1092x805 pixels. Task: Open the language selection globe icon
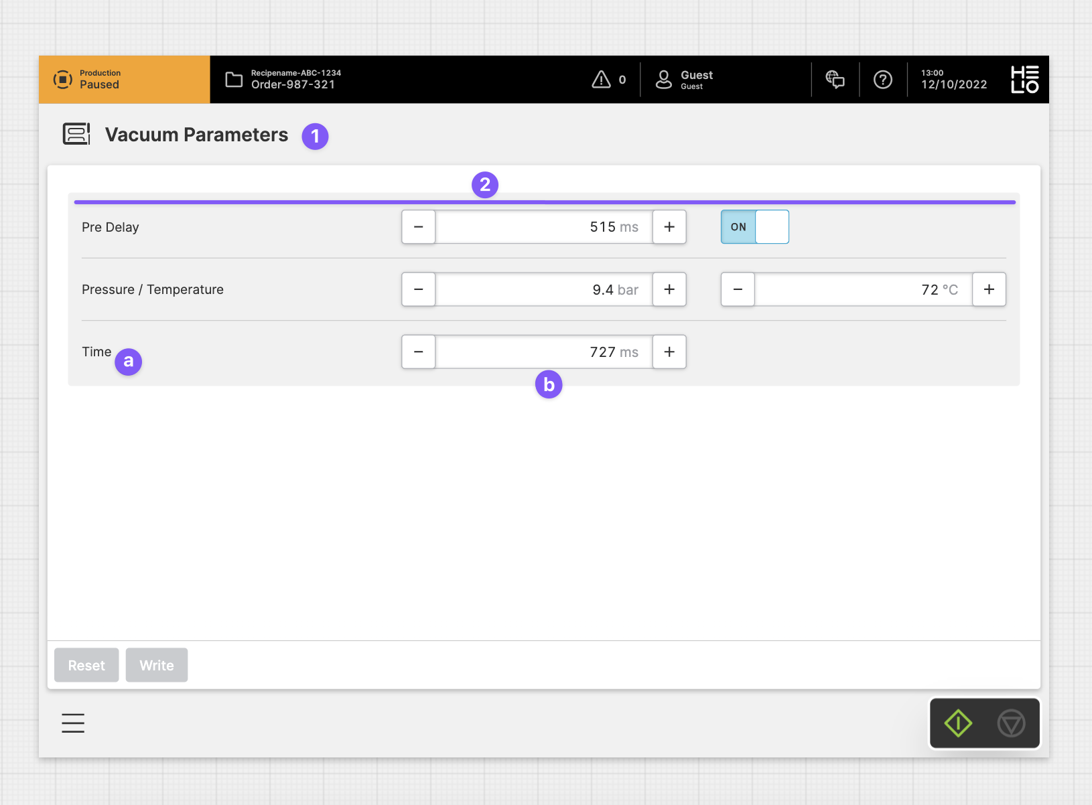click(x=835, y=79)
